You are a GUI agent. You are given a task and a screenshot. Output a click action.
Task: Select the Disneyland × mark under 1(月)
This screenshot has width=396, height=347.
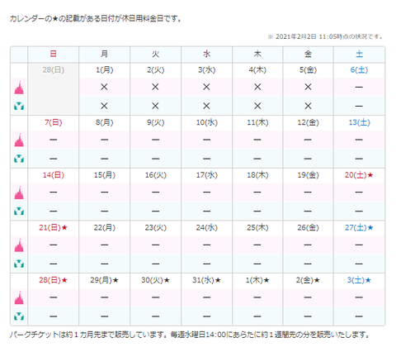(104, 87)
